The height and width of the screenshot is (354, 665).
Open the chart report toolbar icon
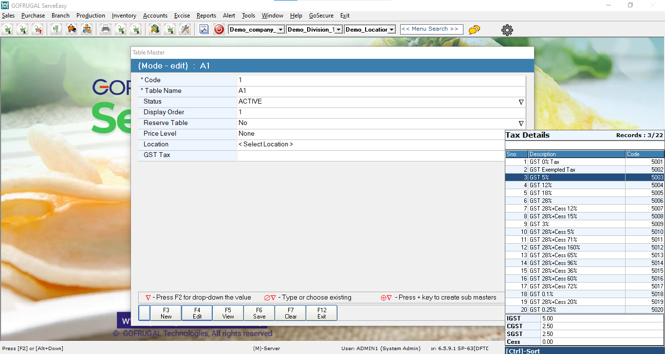(x=204, y=29)
